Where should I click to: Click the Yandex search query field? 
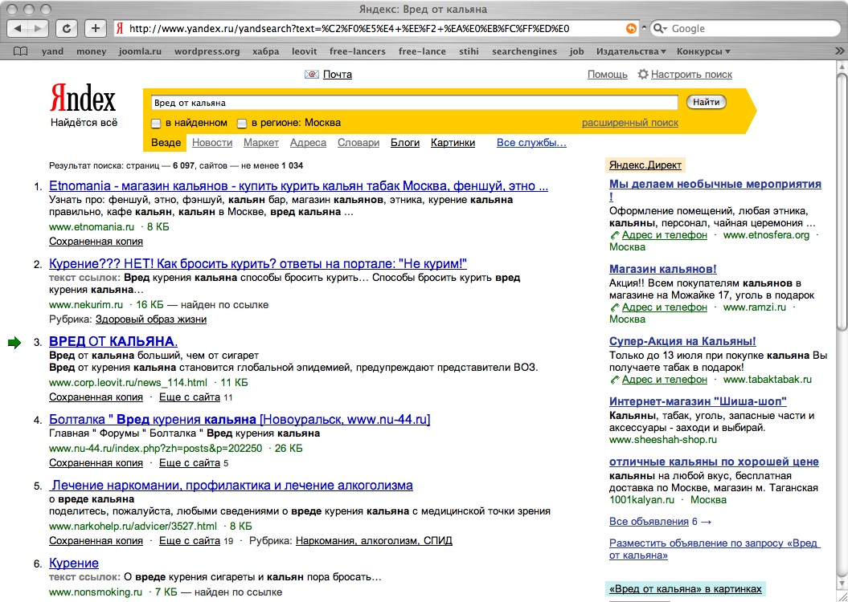coord(415,103)
